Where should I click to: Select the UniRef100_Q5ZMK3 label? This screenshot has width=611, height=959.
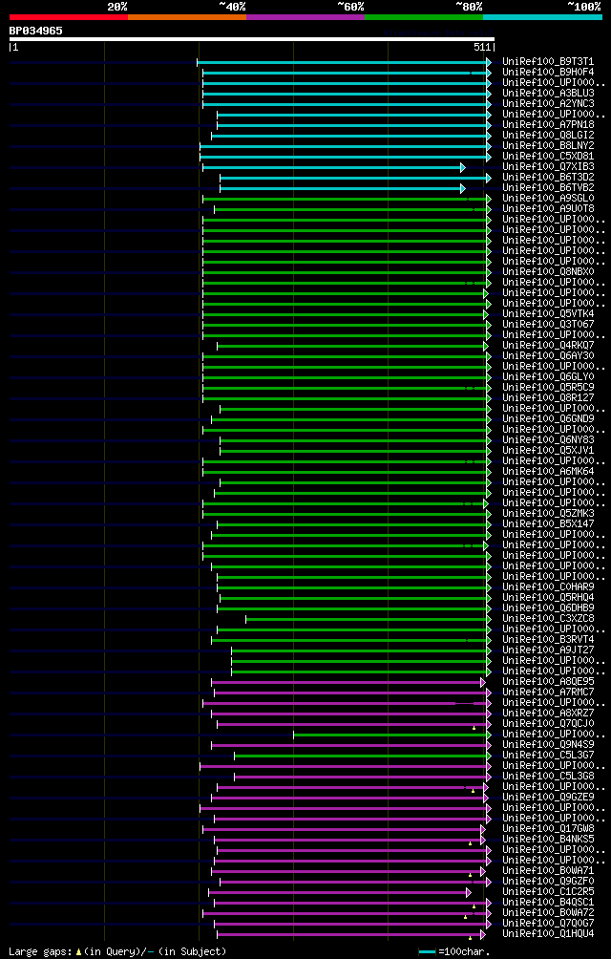(548, 514)
